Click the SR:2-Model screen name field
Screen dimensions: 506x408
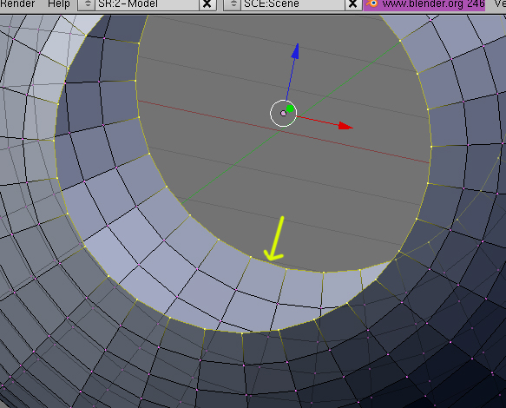click(147, 4)
